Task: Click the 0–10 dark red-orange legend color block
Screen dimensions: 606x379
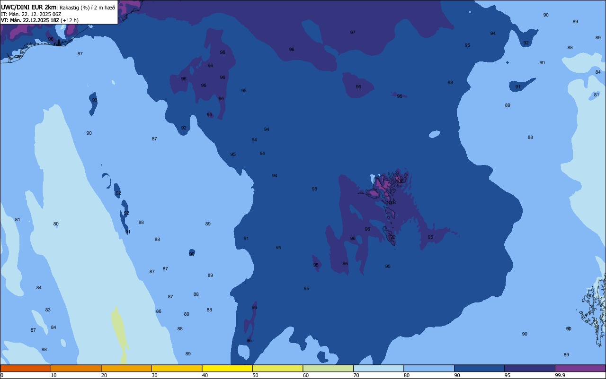Action: click(x=26, y=368)
